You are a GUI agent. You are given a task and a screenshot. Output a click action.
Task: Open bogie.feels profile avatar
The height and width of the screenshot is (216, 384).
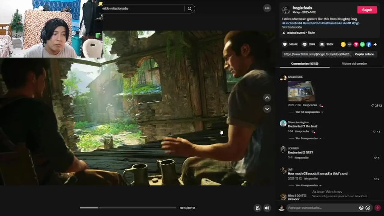[286, 10]
